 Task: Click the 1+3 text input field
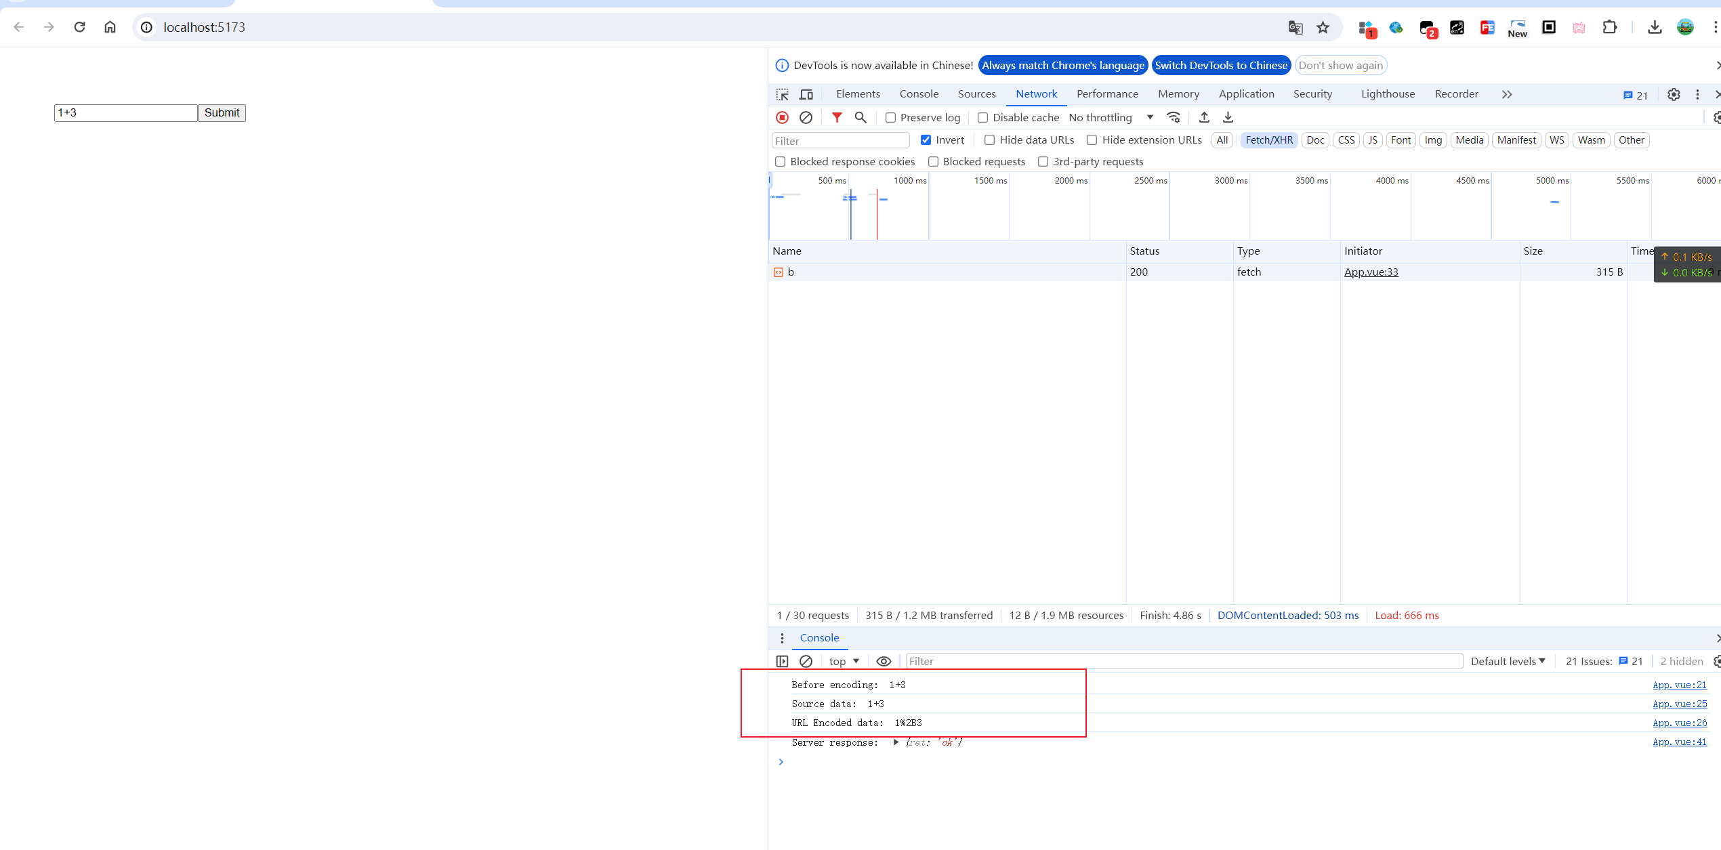(126, 113)
